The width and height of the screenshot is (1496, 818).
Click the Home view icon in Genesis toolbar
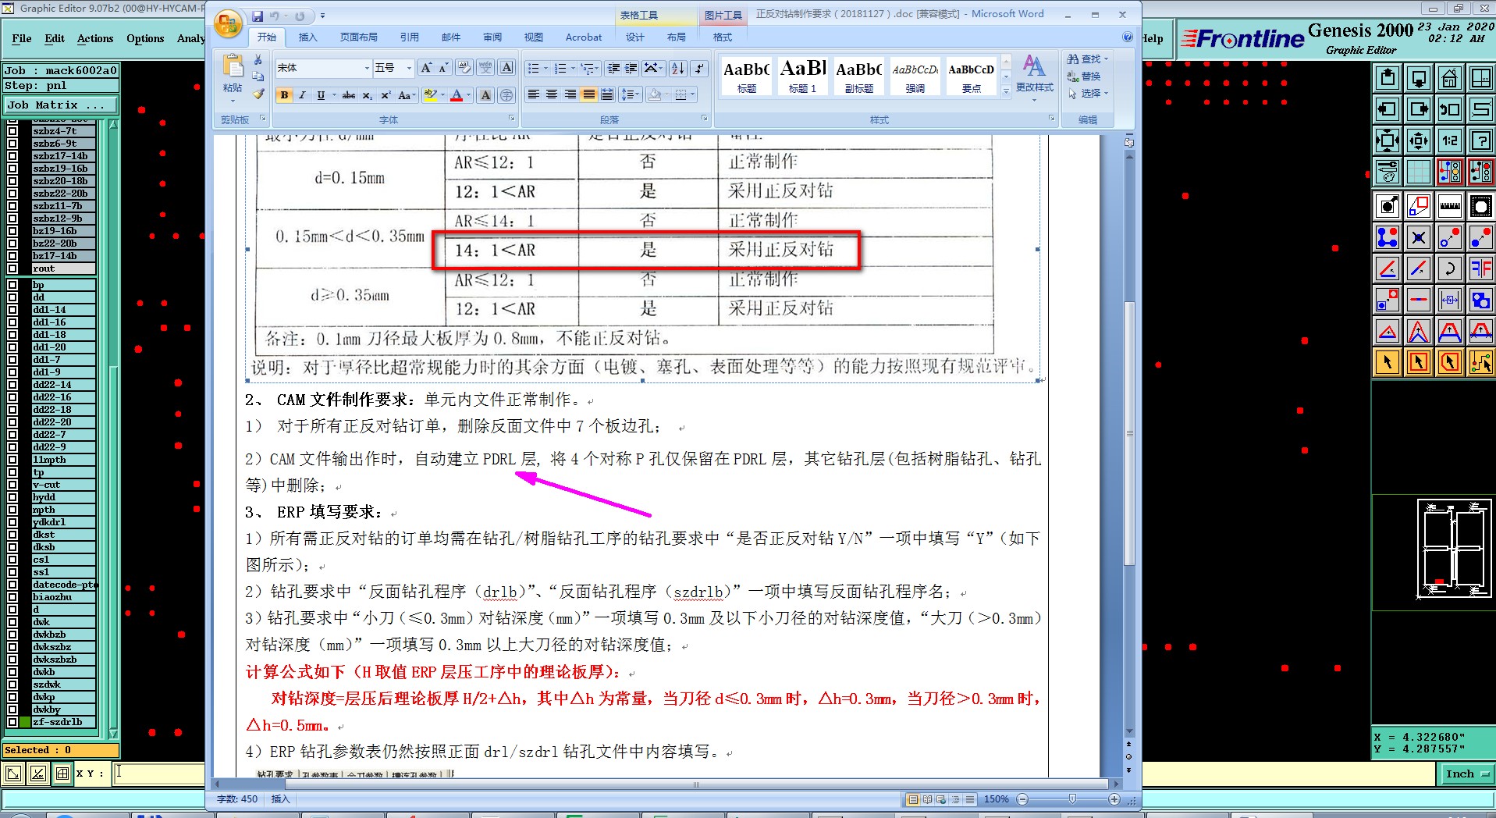(x=1449, y=78)
